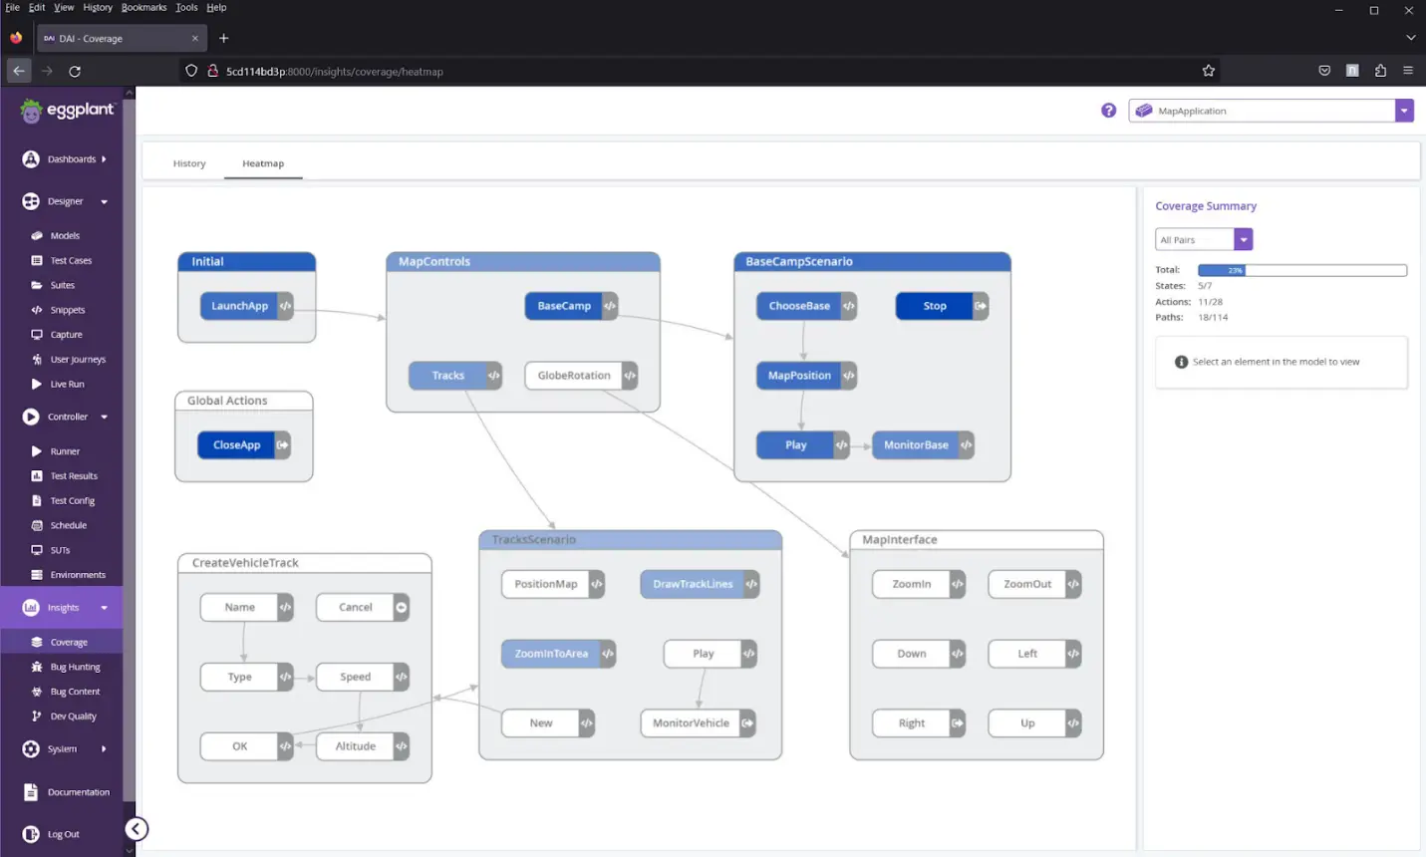
Task: Open the Documentation link
Action: (78, 792)
